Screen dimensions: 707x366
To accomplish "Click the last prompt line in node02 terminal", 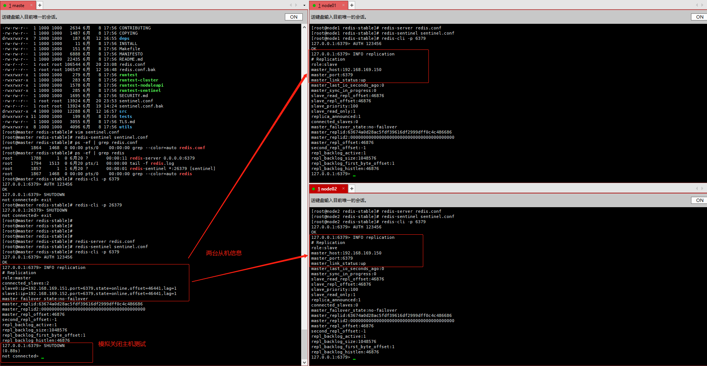I will click(331, 357).
